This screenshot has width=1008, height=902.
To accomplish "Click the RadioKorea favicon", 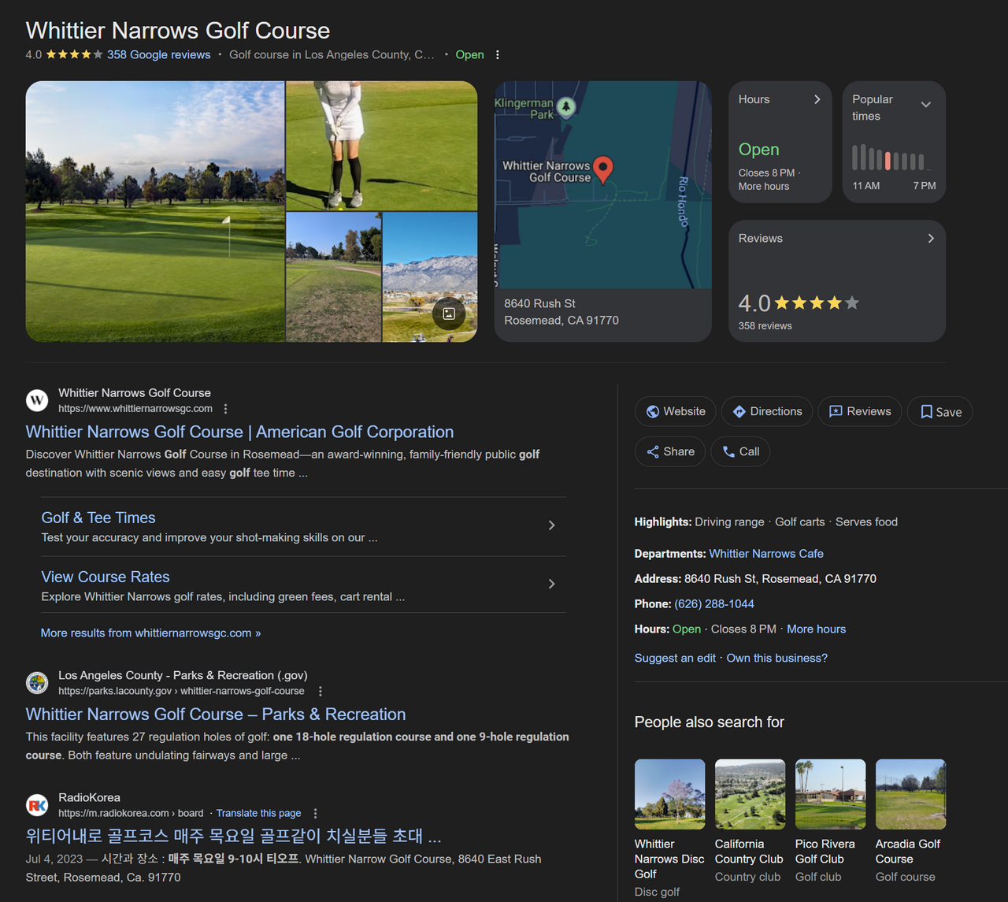I will pos(37,805).
